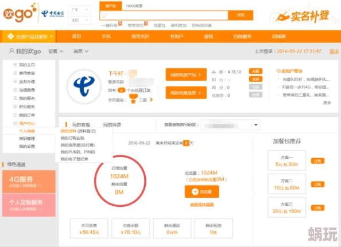The width and height of the screenshot is (341, 247).
Task: Click the 个未处理订单 link
Action: point(139,91)
